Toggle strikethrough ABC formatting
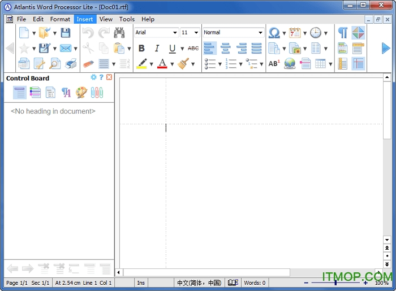The height and width of the screenshot is (291, 396). pyautogui.click(x=193, y=48)
